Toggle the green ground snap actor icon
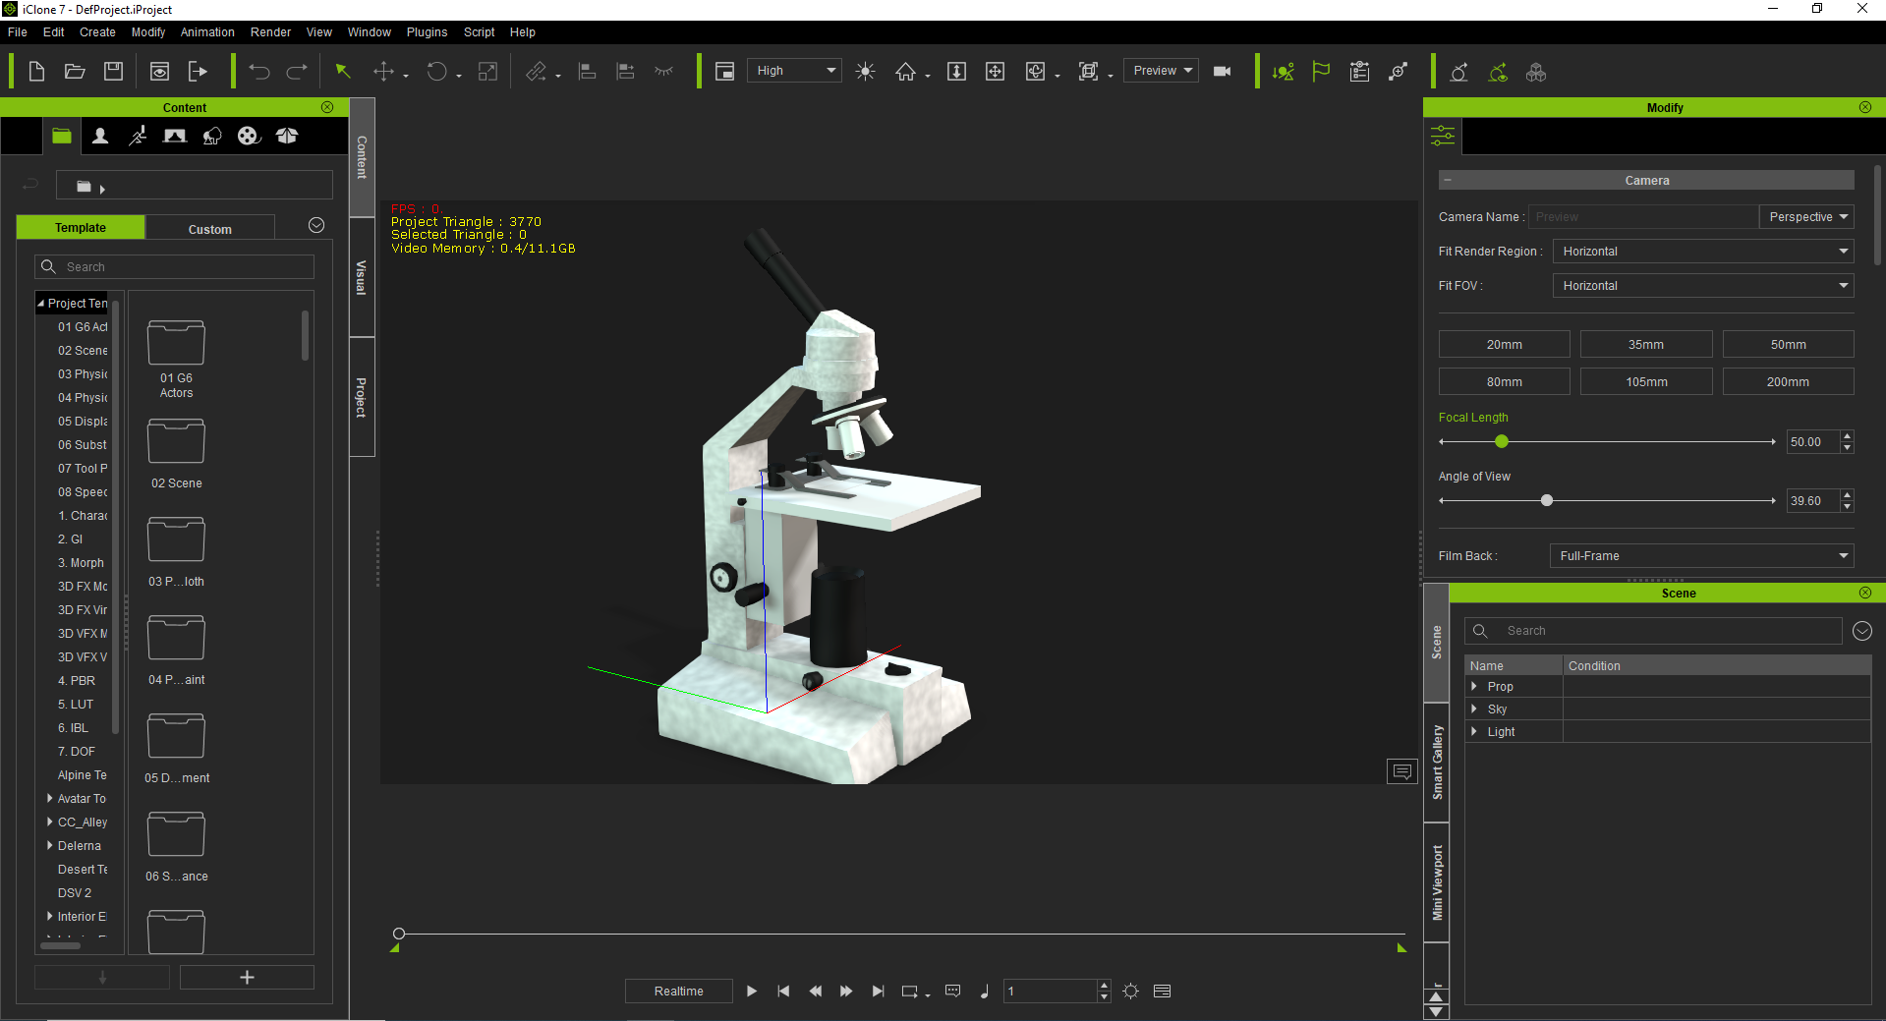The image size is (1886, 1021). coord(1283,72)
